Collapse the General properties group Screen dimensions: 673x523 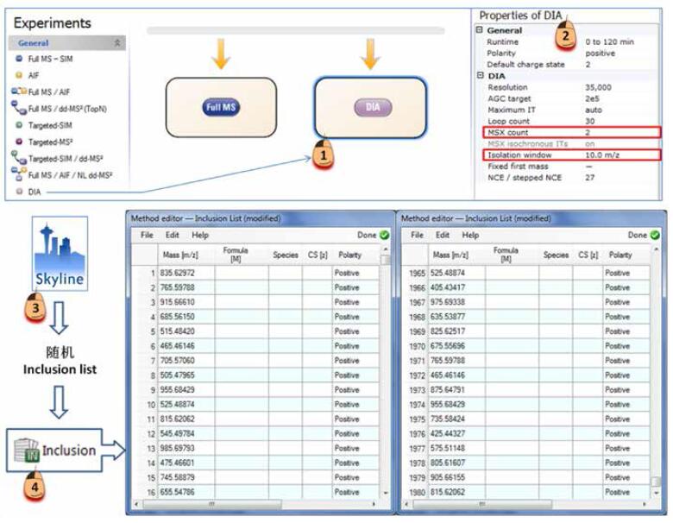(481, 30)
